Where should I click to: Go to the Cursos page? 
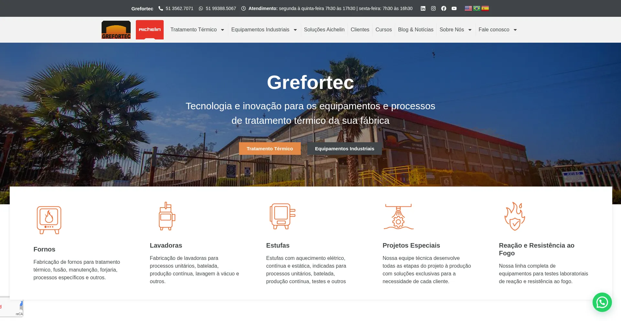[384, 30]
